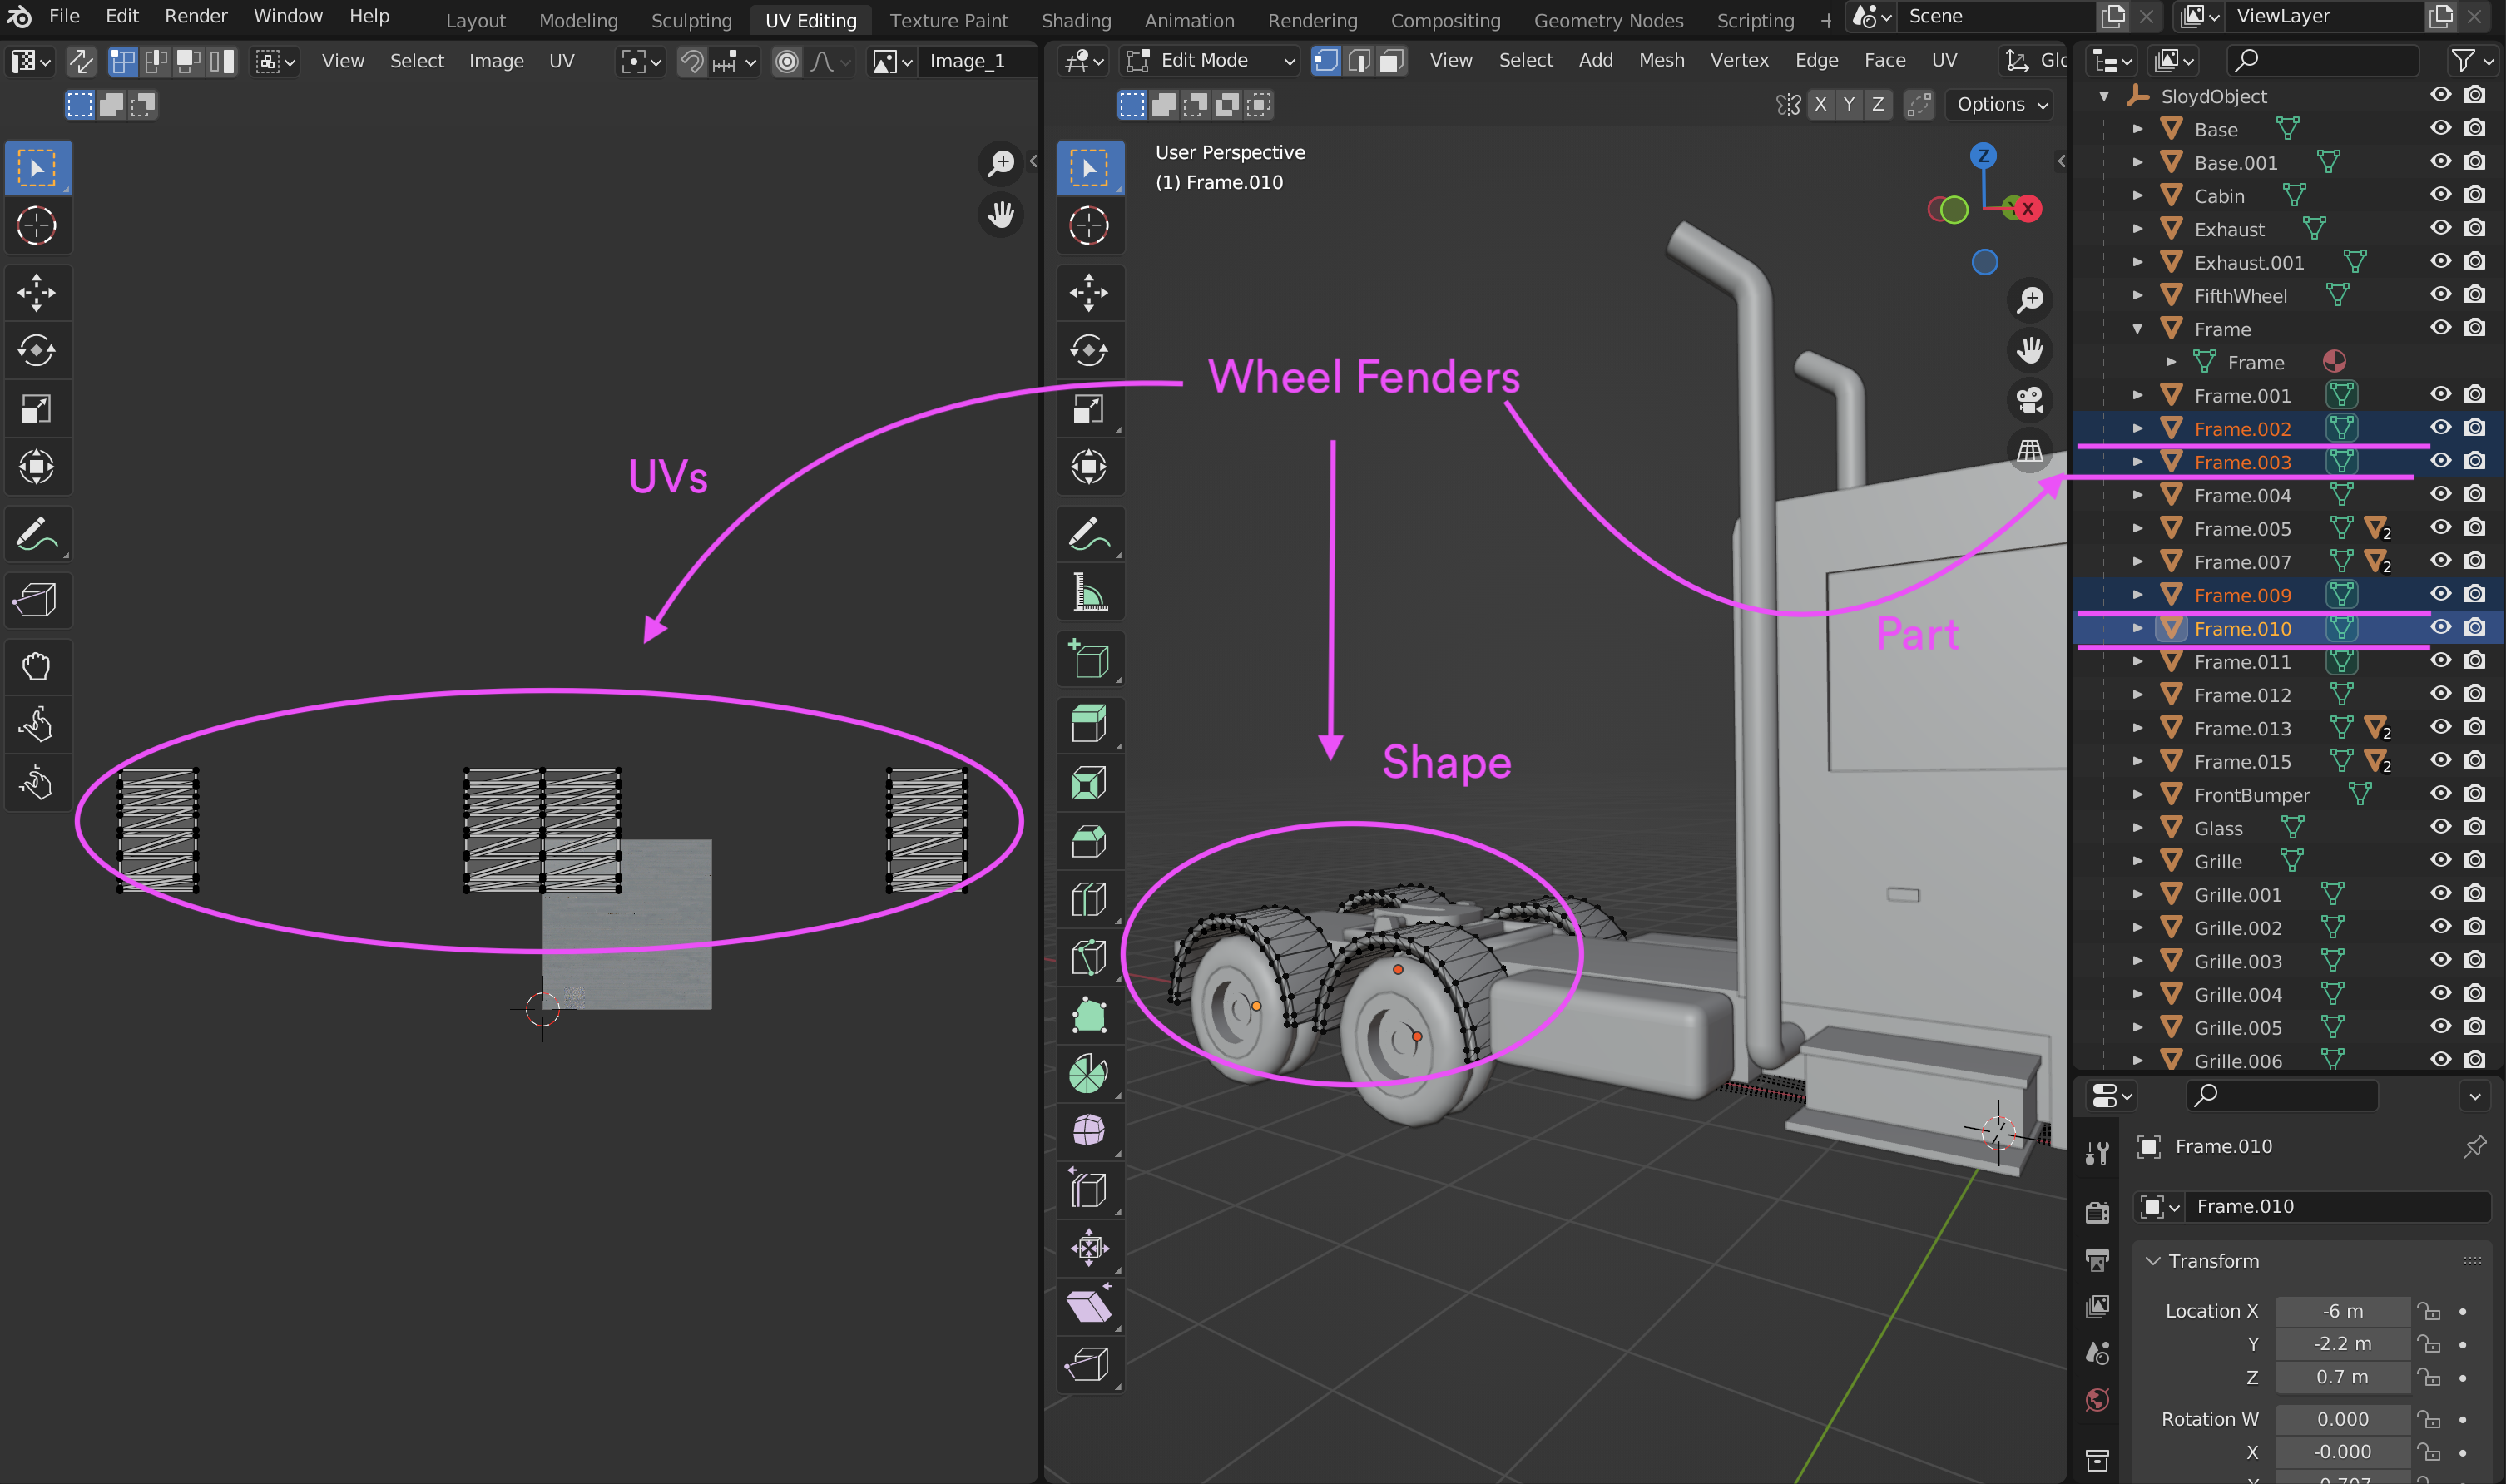
Task: Select the Bevel tool
Action: pyautogui.click(x=1088, y=841)
